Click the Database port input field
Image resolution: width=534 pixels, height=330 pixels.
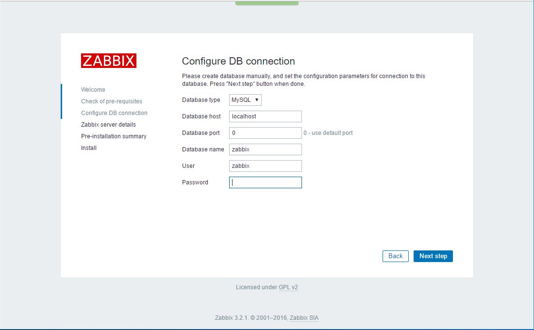[x=265, y=133]
